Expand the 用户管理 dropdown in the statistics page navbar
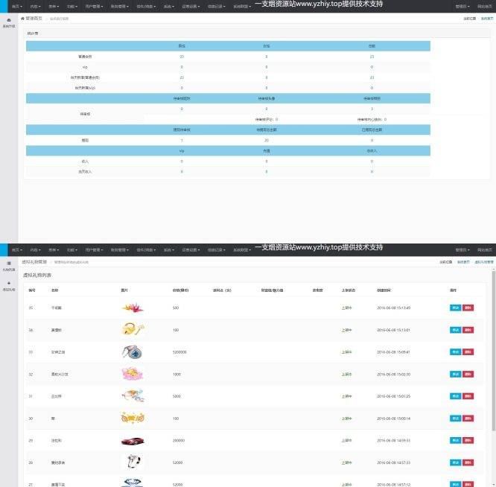 [x=94, y=5]
